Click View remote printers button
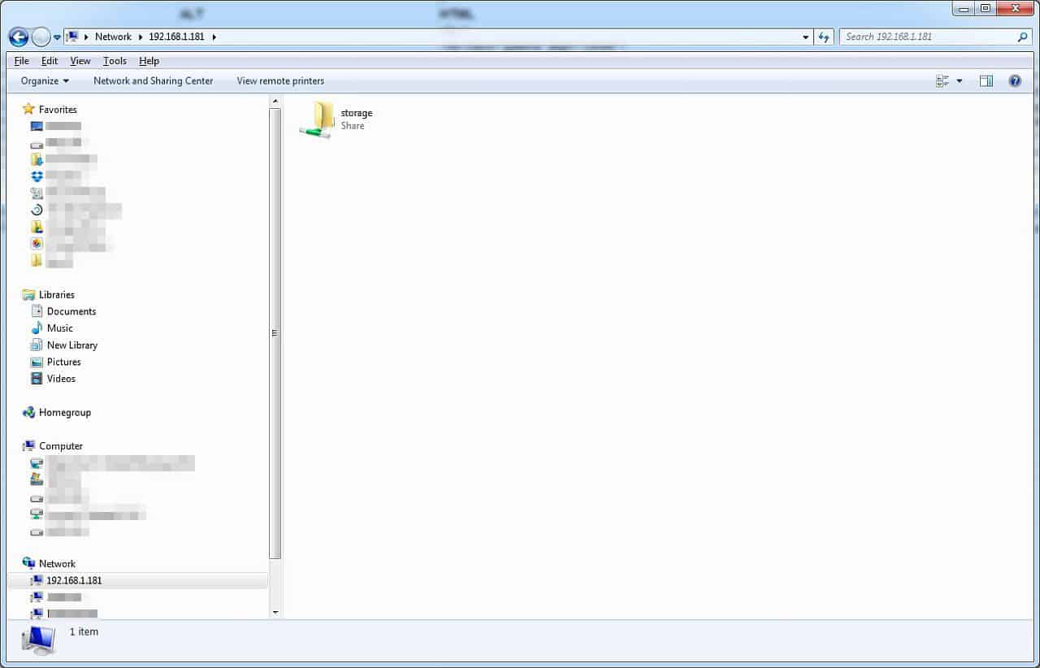Screen dimensions: 1040x668 pos(280,81)
